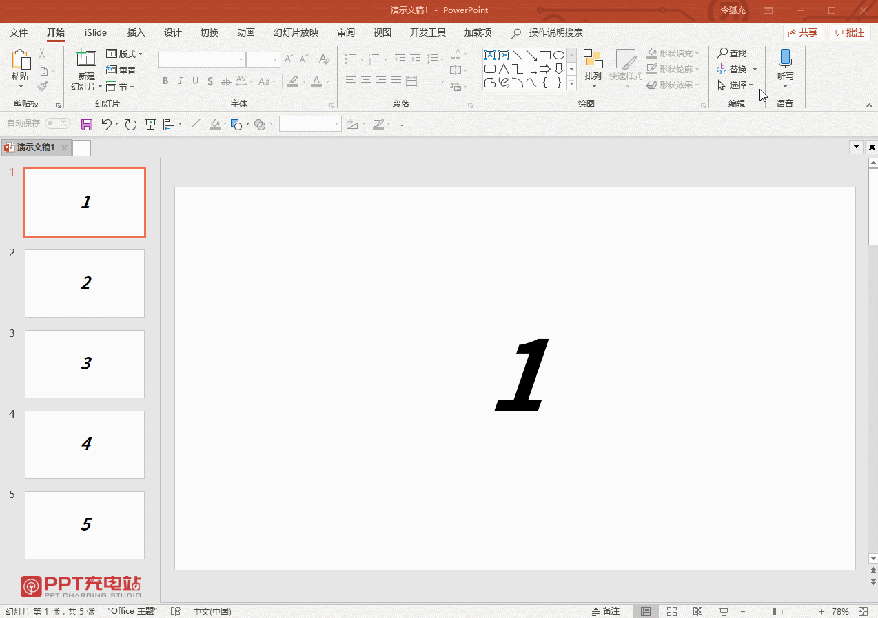Expand the Layout (版式) dropdown
878x618 pixels.
pos(125,54)
